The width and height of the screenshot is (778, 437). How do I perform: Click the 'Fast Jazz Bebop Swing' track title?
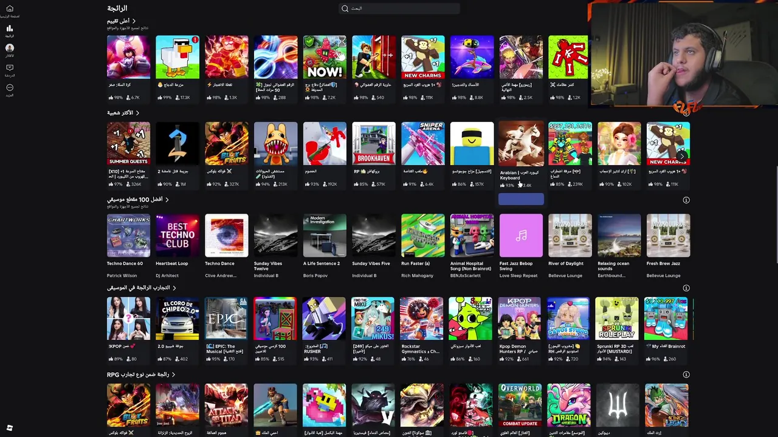point(516,266)
